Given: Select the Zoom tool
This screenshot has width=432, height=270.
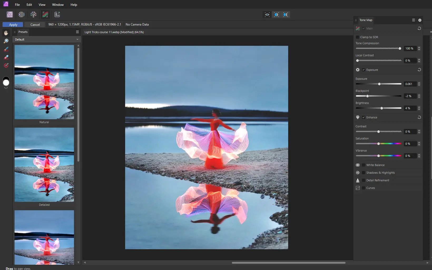Looking at the screenshot, I should [6, 41].
